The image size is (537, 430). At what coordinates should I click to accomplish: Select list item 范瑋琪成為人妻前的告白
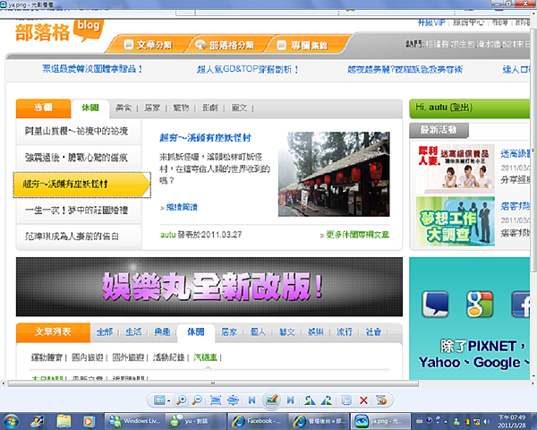[79, 236]
